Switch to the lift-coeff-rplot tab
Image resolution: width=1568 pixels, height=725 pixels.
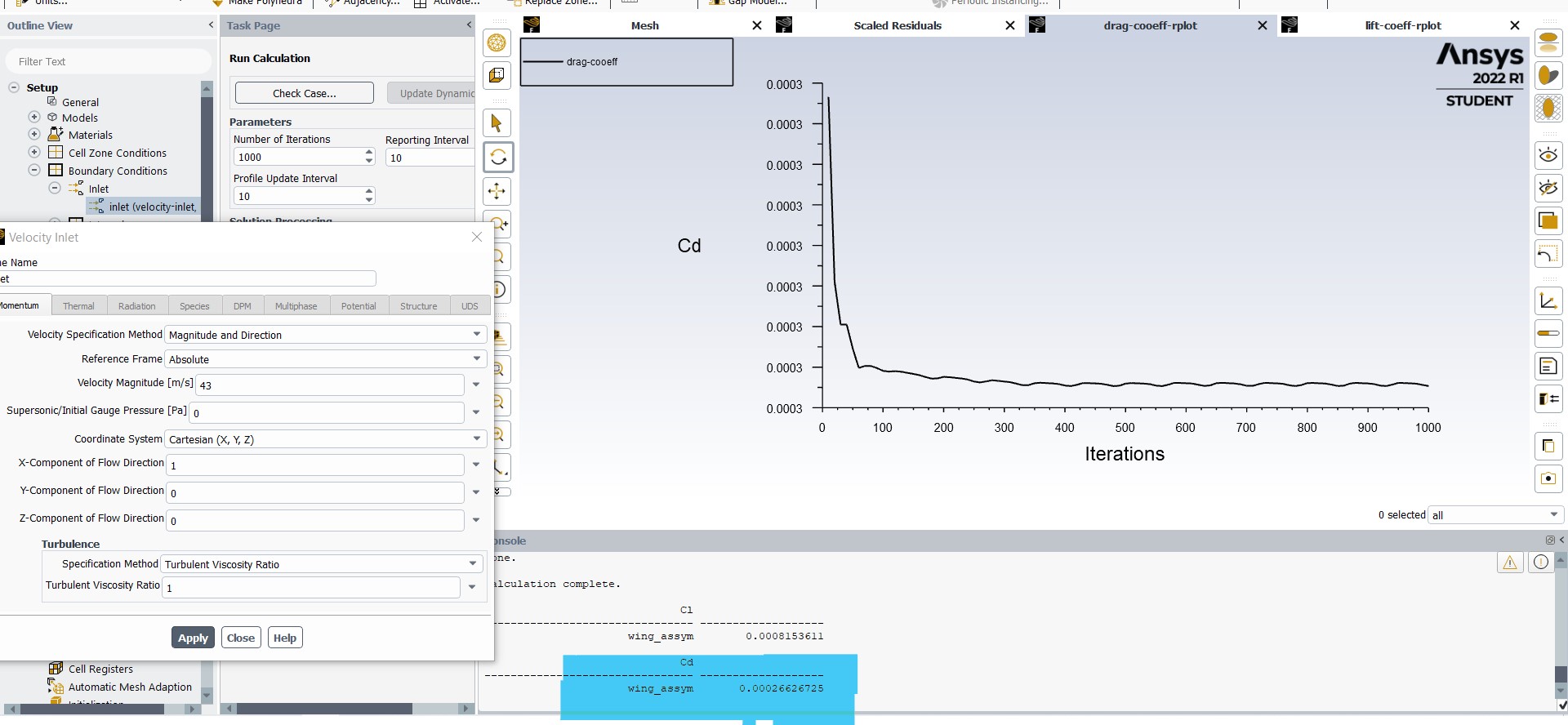pyautogui.click(x=1403, y=25)
